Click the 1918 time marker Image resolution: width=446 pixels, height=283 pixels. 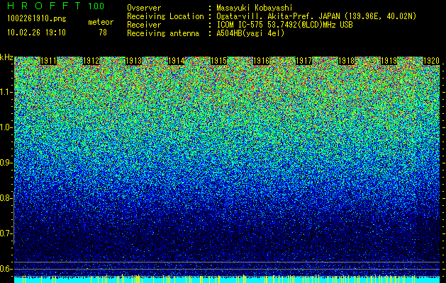point(347,61)
